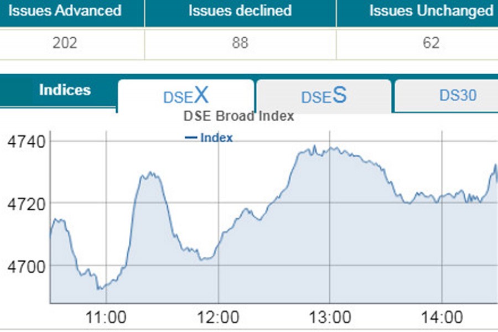Click the DSE Broad Index chart title
The image size is (498, 332).
238,117
